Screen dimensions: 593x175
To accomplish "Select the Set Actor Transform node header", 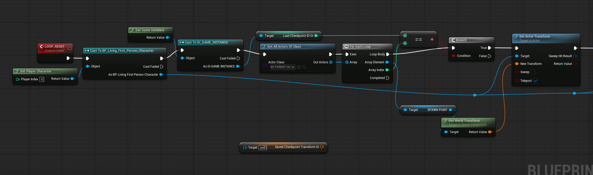I will [546, 38].
